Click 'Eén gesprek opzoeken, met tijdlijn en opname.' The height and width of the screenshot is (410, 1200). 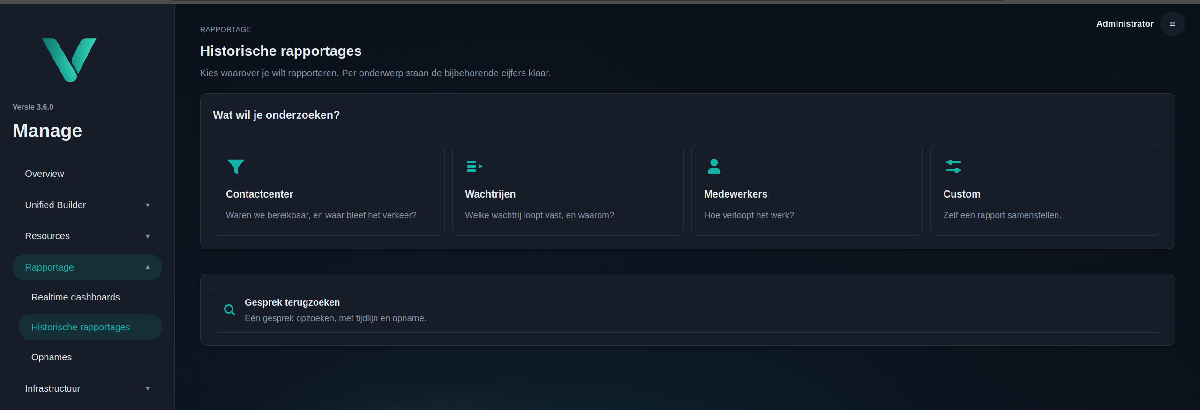click(x=336, y=318)
